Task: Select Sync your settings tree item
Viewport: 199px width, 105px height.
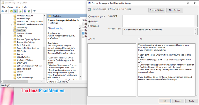Action: click(25, 78)
